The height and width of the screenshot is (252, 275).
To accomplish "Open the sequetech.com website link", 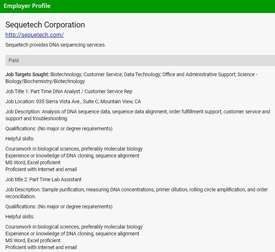I will 34,35.
